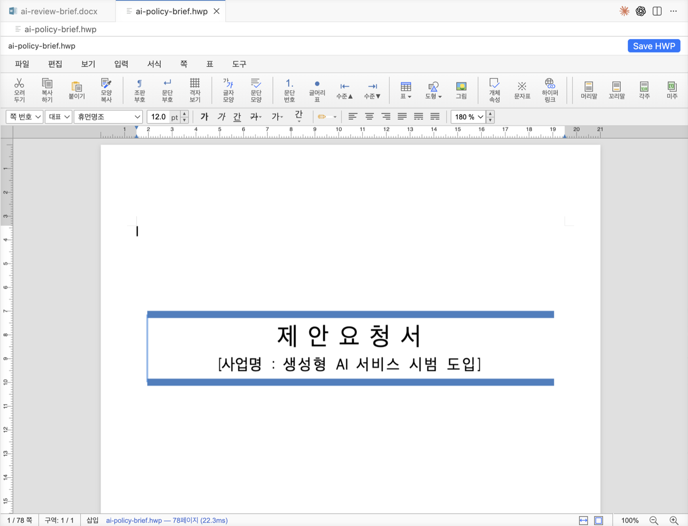Toggle bold 가 formatting
This screenshot has width=688, height=526.
click(204, 117)
